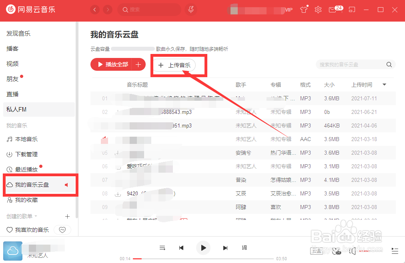
Task: Open the skin theme shirt icon
Action: click(304, 10)
